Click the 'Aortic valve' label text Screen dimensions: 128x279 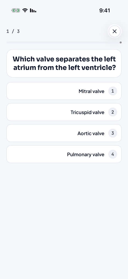point(91,134)
